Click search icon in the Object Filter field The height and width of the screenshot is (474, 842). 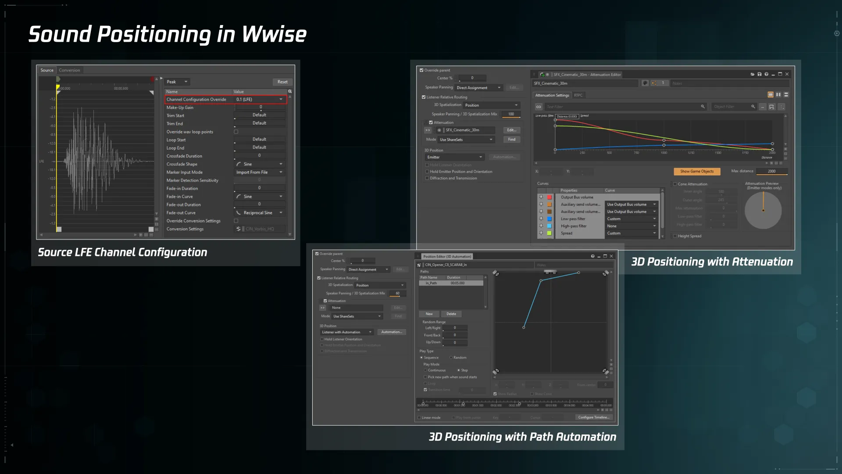pyautogui.click(x=753, y=107)
